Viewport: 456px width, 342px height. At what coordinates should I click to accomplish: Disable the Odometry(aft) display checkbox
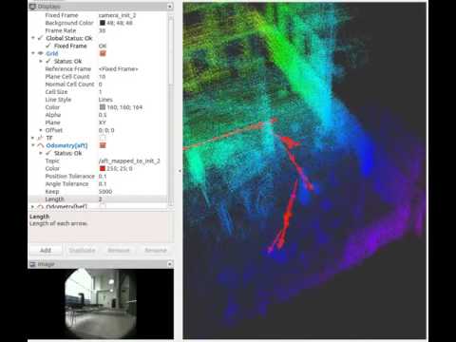(103, 145)
